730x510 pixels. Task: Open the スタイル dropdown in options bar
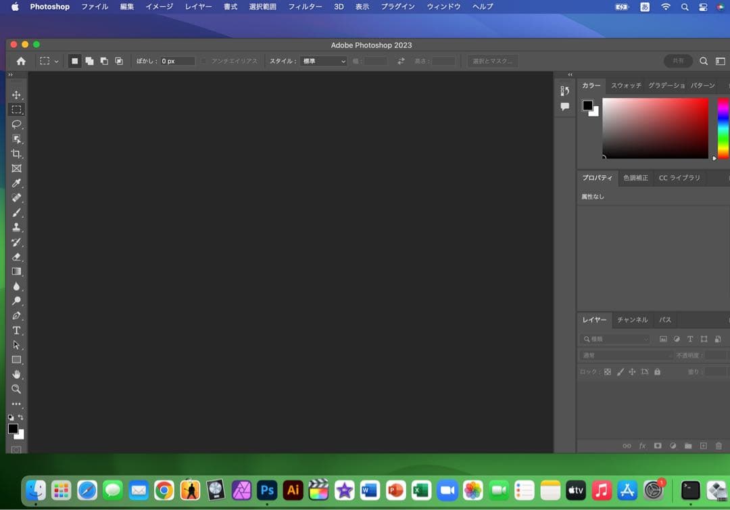[323, 61]
